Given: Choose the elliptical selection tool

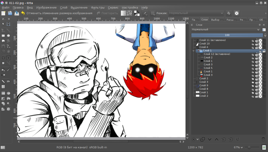Looking at the screenshot, I should click(x=8, y=93).
